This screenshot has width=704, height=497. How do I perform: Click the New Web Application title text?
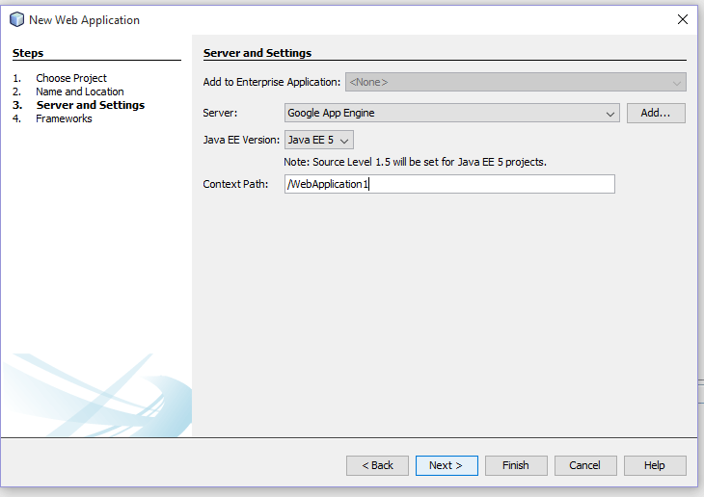tap(84, 19)
